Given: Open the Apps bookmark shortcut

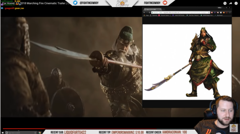Looking at the screenshot, I should click(x=146, y=15).
